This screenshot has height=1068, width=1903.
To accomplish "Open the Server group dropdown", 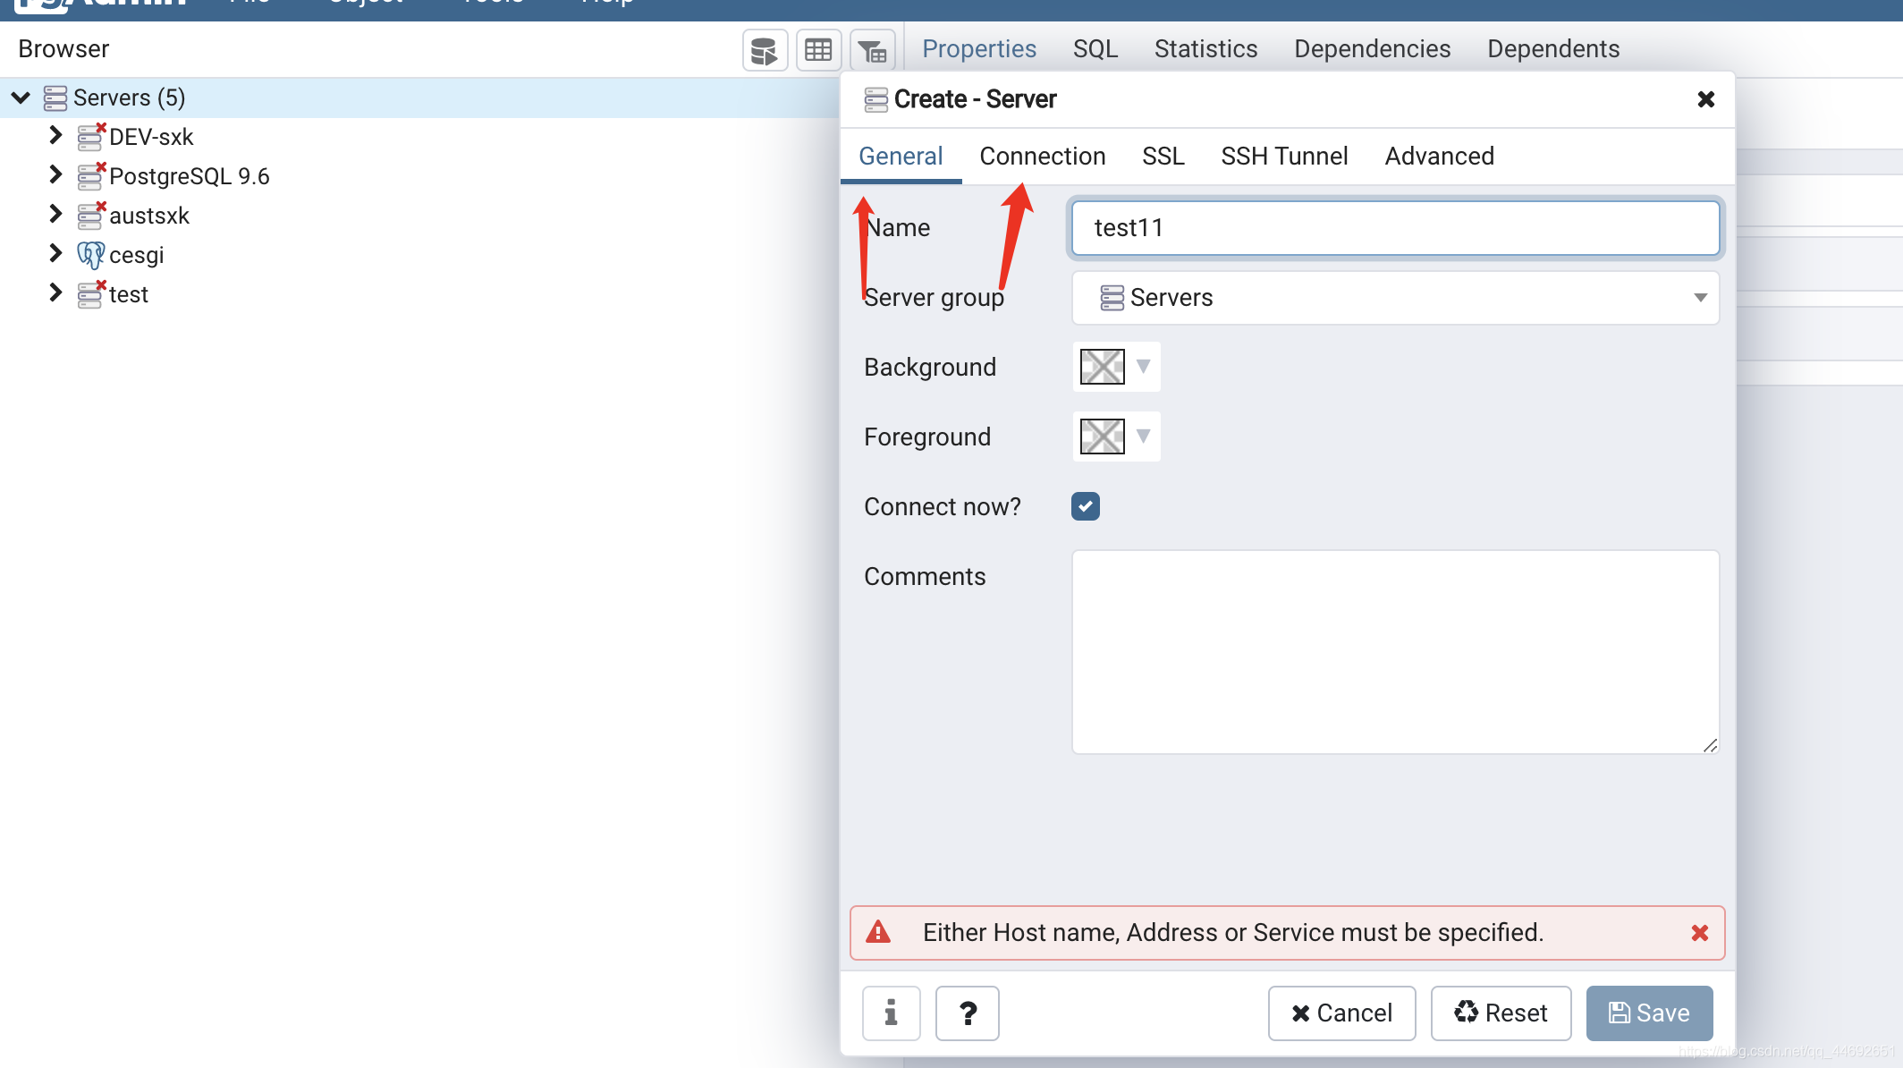I will (x=1394, y=298).
